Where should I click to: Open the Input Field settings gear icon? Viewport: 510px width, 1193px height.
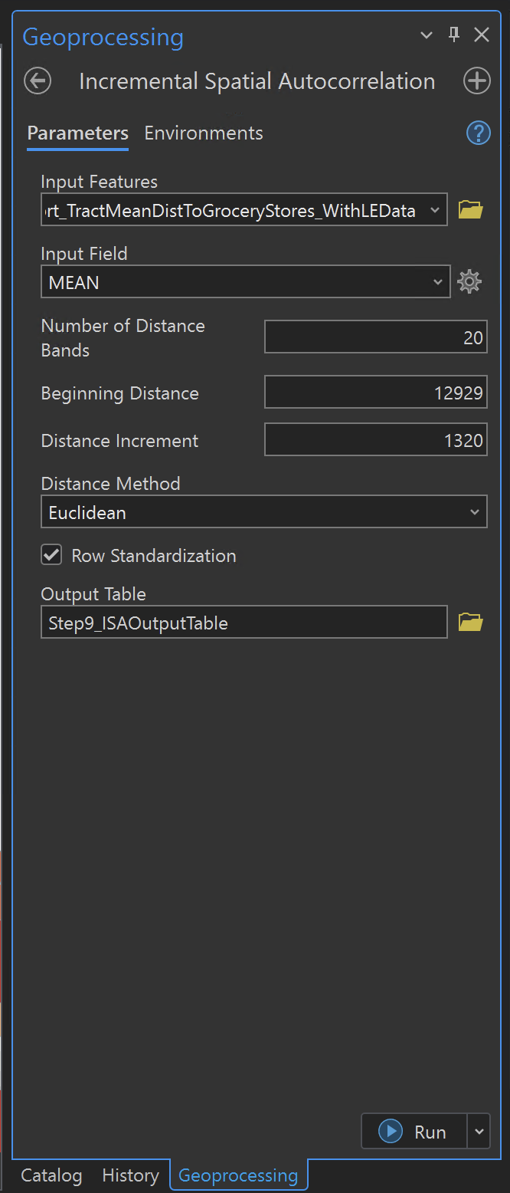pos(469,281)
